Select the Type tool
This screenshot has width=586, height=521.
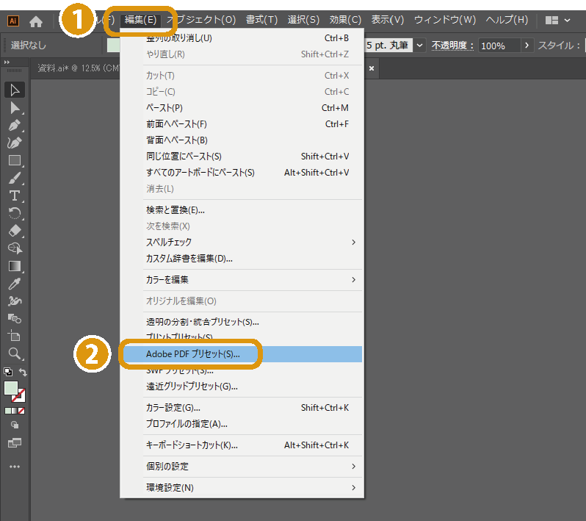(15, 195)
